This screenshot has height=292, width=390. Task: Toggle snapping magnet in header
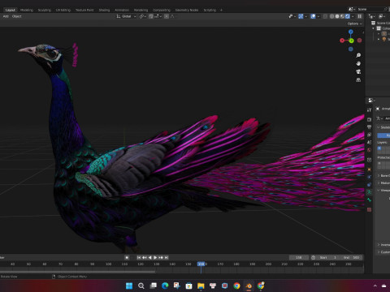coord(151,16)
